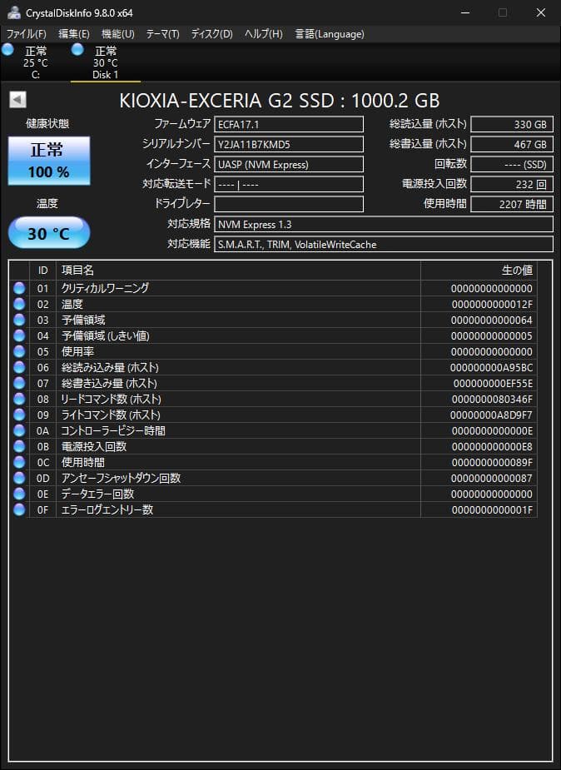Click the KIOXIA-EXCERIA G2 SSD model title
This screenshot has width=561, height=770.
point(280,100)
